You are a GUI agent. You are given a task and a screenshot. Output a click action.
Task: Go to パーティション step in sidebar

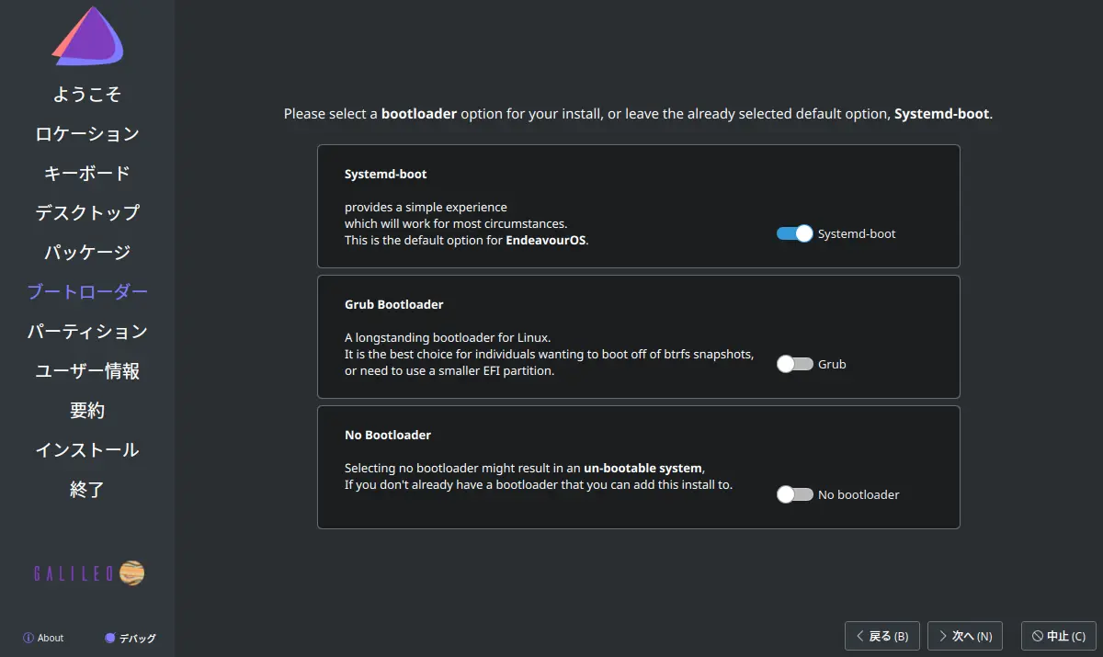(87, 332)
